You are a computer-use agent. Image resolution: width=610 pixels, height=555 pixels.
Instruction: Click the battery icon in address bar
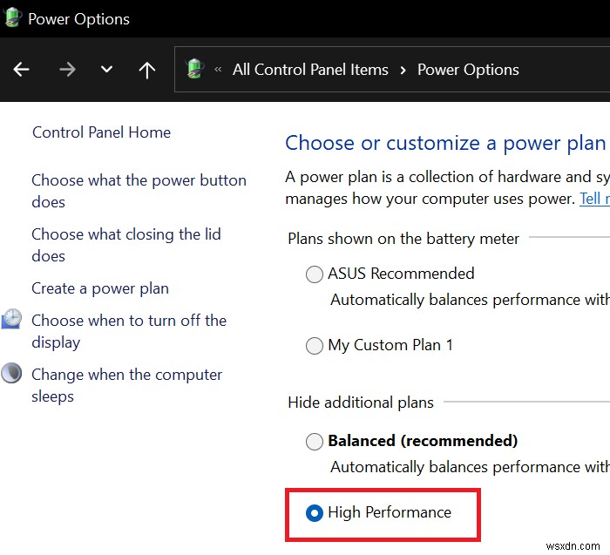(x=196, y=70)
